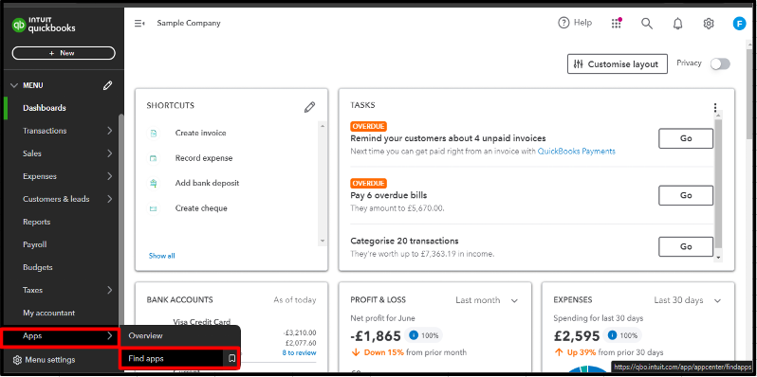Click Go for unpaid invoices reminder
Viewport: 757px width, 377px height.
[x=686, y=138]
